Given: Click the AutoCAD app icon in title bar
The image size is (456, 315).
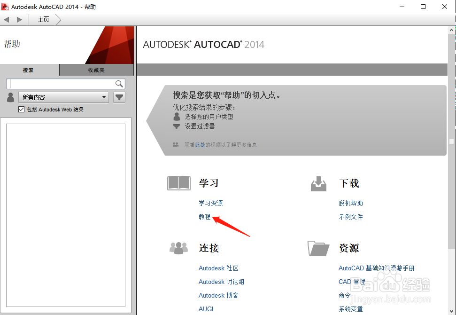Looking at the screenshot, I should (5, 7).
